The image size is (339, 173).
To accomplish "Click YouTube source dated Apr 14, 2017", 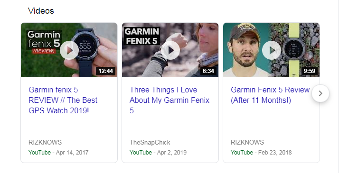I will [39, 153].
